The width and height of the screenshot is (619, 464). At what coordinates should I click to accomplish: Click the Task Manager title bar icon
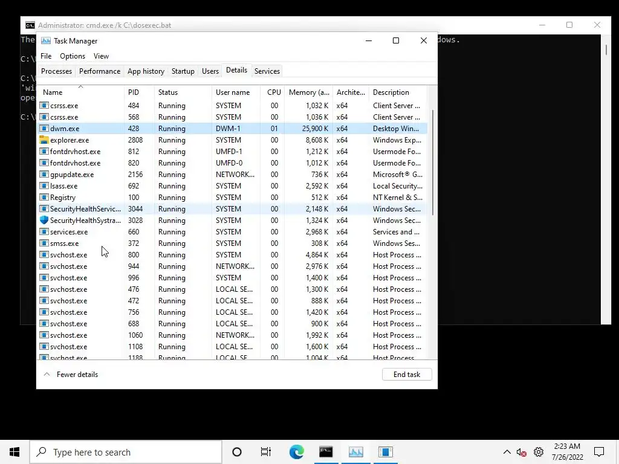coord(46,40)
